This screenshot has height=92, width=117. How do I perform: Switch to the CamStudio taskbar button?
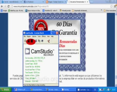pyautogui.click(x=84, y=90)
